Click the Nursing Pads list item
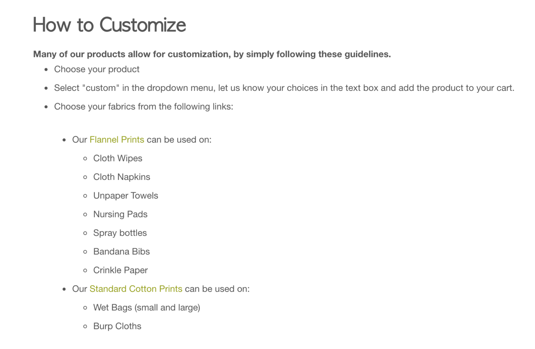This screenshot has width=535, height=349. pyautogui.click(x=120, y=214)
